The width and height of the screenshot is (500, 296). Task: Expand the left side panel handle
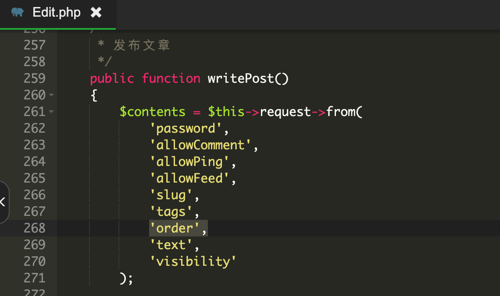[x=4, y=202]
